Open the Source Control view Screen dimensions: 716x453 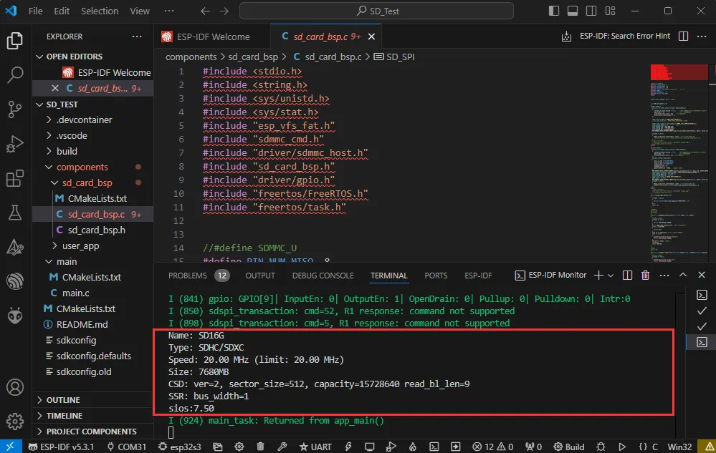point(15,109)
